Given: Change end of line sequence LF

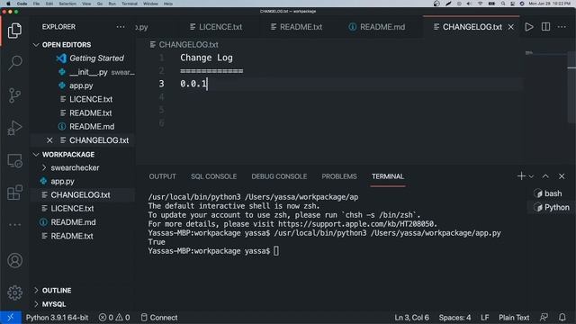Looking at the screenshot, I should 484,318.
